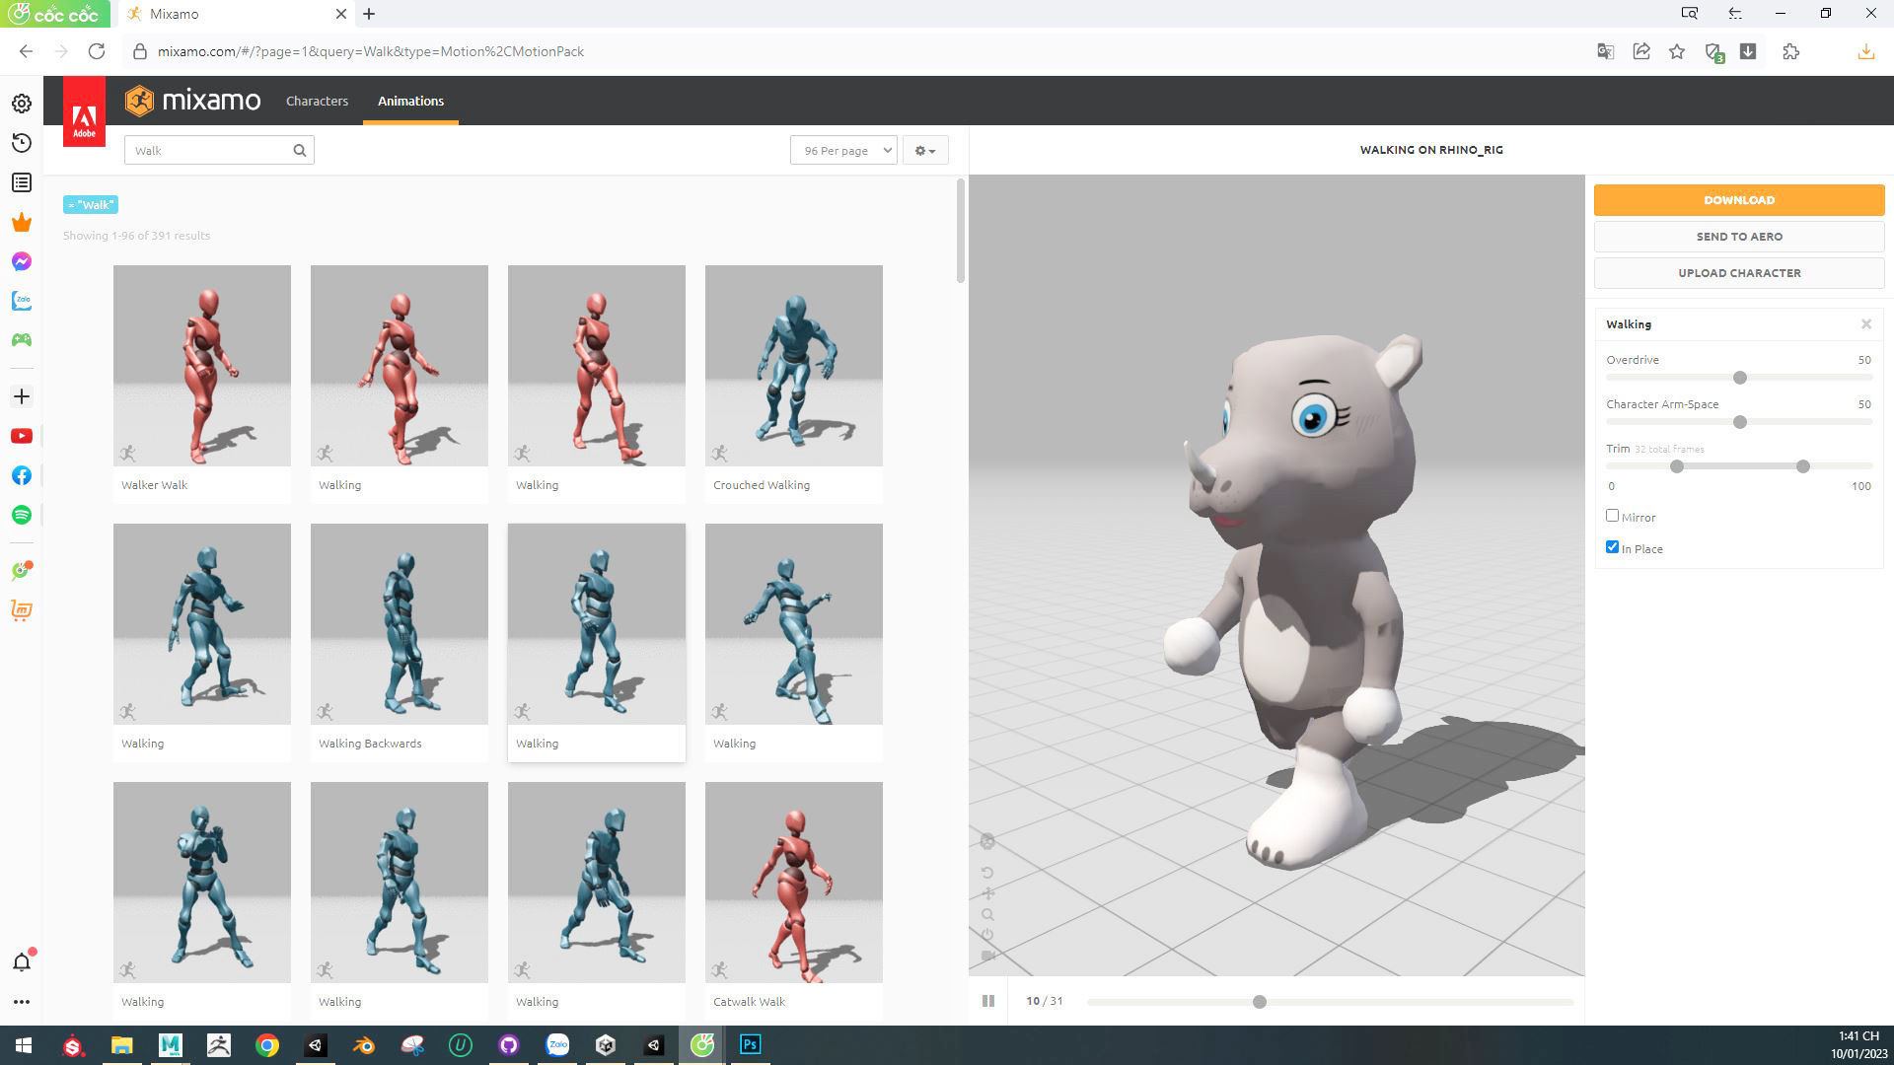The height and width of the screenshot is (1065, 1894).
Task: Close the Walking settings panel
Action: tap(1866, 324)
